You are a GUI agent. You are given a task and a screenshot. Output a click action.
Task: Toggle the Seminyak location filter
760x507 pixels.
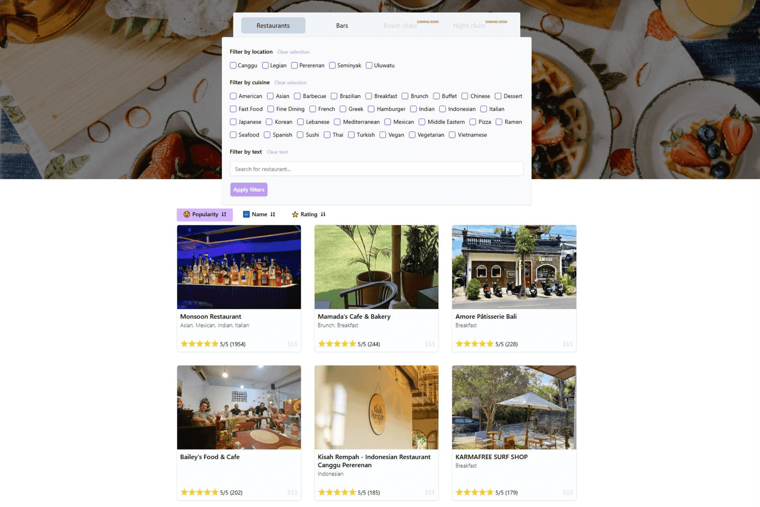[331, 65]
